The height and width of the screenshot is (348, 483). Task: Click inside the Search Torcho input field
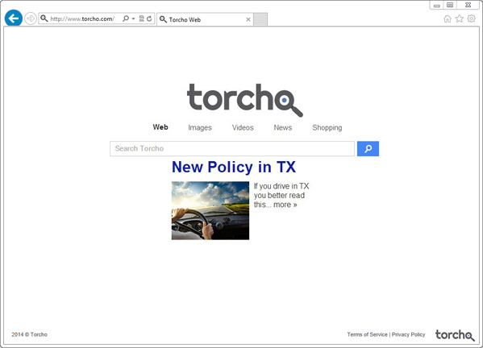point(232,148)
